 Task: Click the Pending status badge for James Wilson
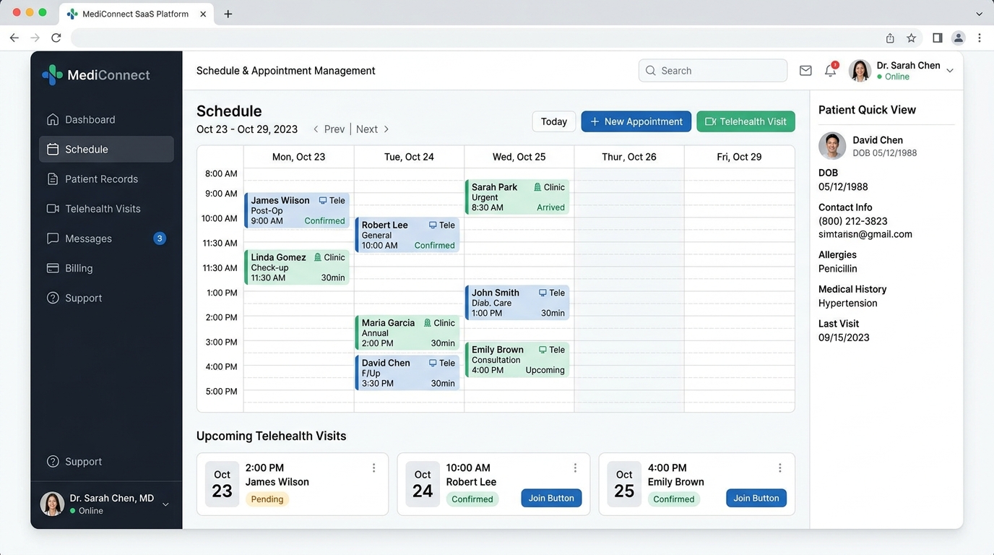click(x=267, y=499)
